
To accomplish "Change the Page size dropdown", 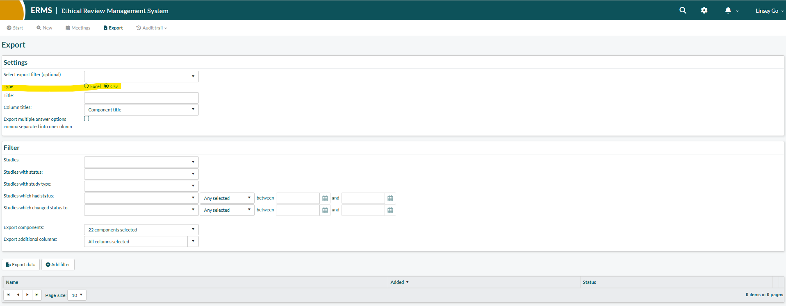I will point(77,295).
